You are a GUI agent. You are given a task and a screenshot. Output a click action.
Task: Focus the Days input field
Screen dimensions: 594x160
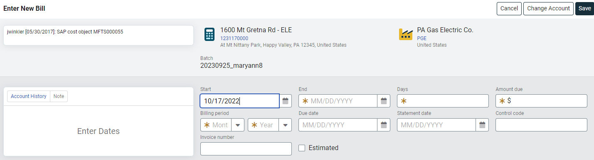point(443,101)
